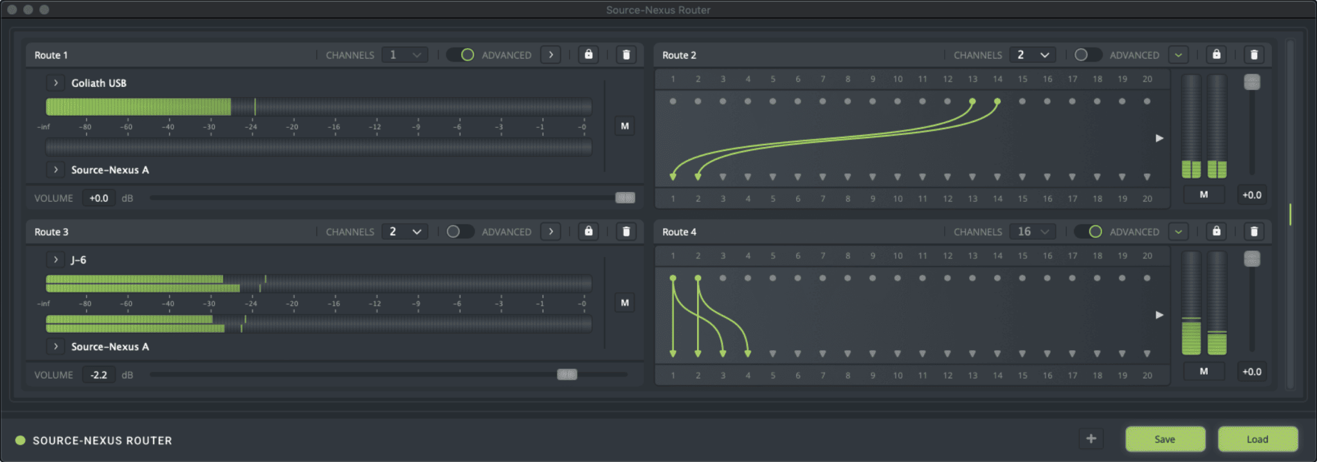The height and width of the screenshot is (462, 1317).
Task: Disable the Advanced toggle on Route 1
Action: click(460, 55)
